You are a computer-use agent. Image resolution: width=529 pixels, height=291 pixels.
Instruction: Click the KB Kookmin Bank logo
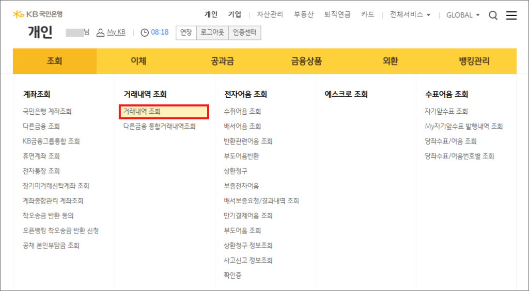coord(38,14)
